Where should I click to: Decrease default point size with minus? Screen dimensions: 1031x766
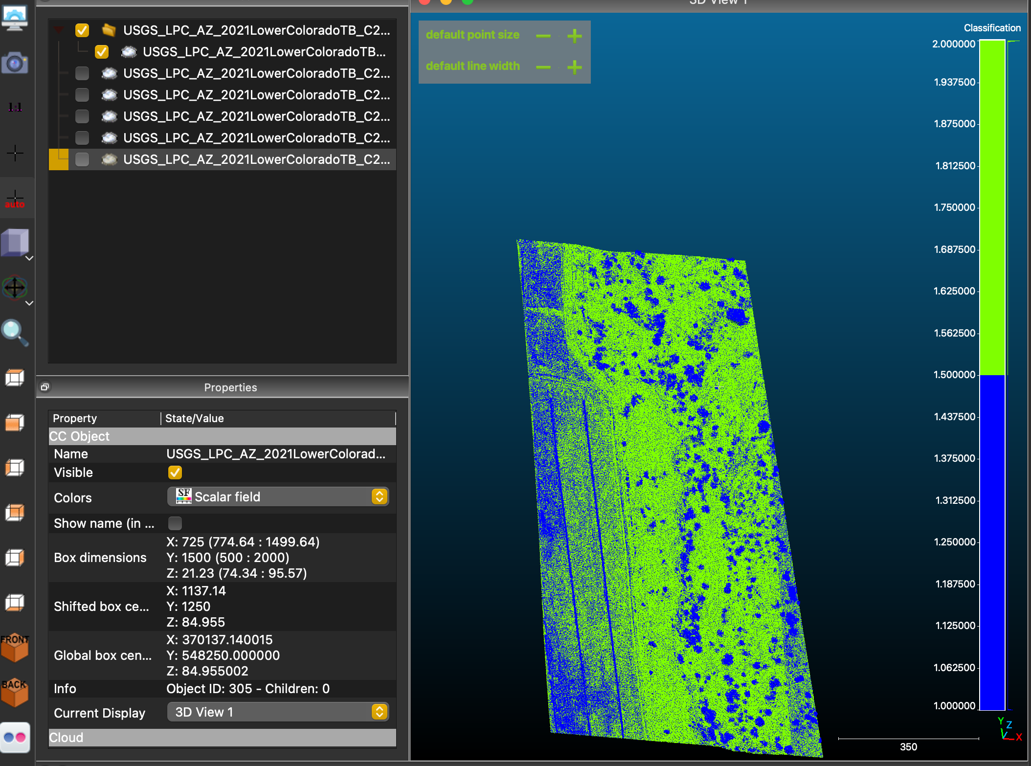click(x=543, y=36)
